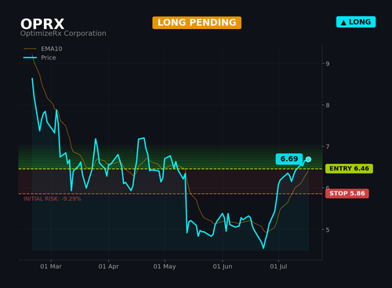This screenshot has height=288, width=392.
Task: Click the cyan Price legend line sample
Action: coord(30,57)
